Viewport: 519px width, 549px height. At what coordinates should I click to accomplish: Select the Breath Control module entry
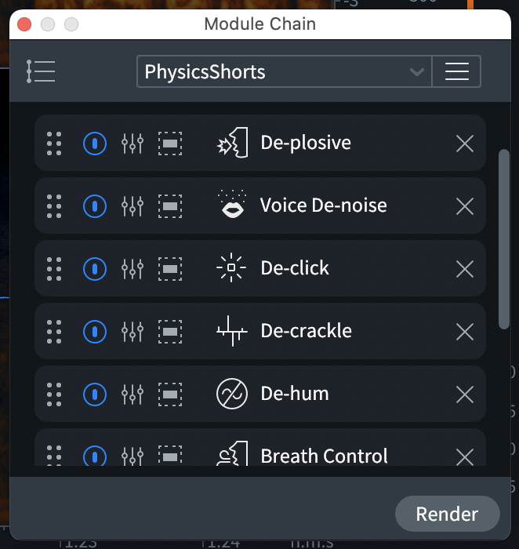[x=323, y=456]
